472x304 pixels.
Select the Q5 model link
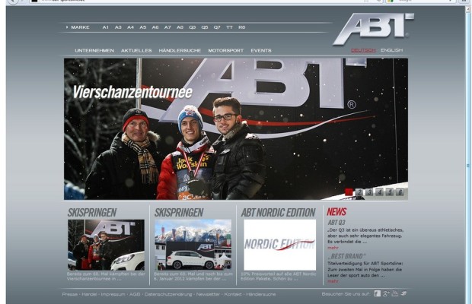pyautogui.click(x=205, y=27)
